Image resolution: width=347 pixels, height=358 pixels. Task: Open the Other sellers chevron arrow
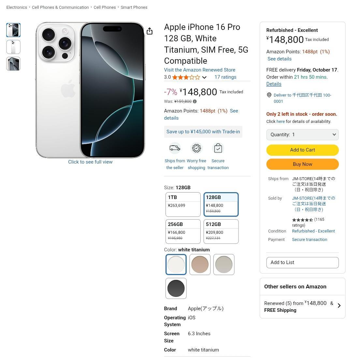(339, 306)
